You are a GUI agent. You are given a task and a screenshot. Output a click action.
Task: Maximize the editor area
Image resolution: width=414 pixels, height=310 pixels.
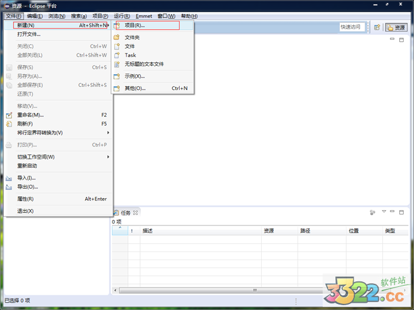point(402,40)
